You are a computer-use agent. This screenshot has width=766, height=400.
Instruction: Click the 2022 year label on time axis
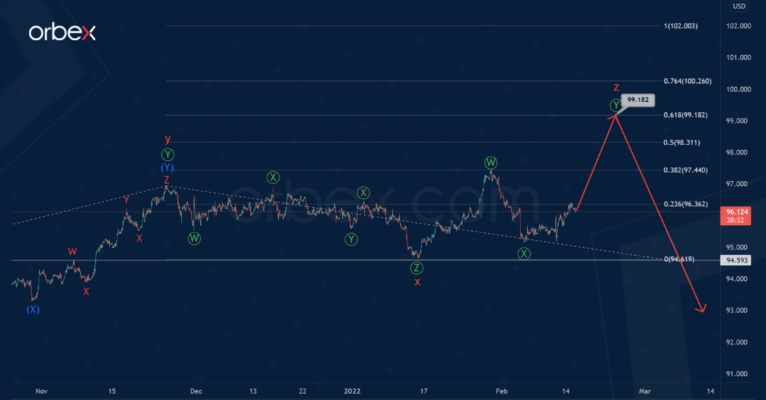[352, 390]
